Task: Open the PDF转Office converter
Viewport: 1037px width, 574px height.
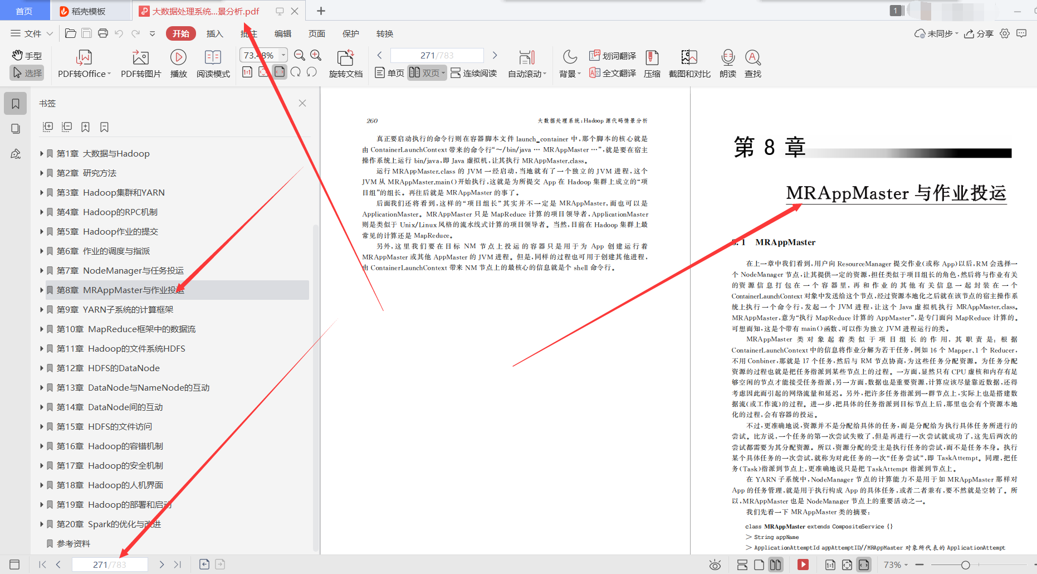Action: [84, 64]
